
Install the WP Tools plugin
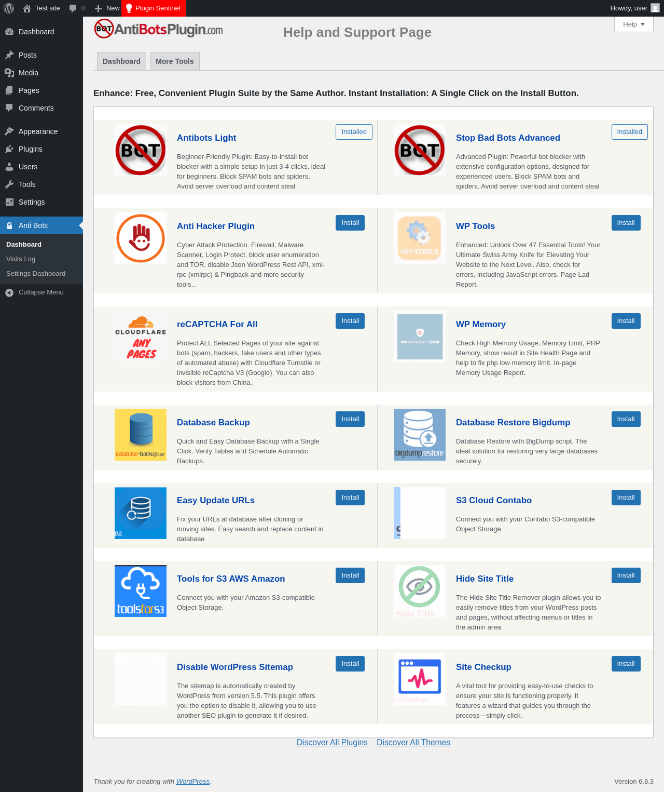pos(626,223)
